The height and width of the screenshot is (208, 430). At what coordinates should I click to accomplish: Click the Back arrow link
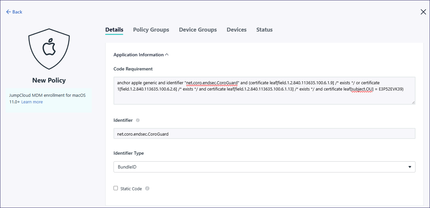tap(14, 12)
